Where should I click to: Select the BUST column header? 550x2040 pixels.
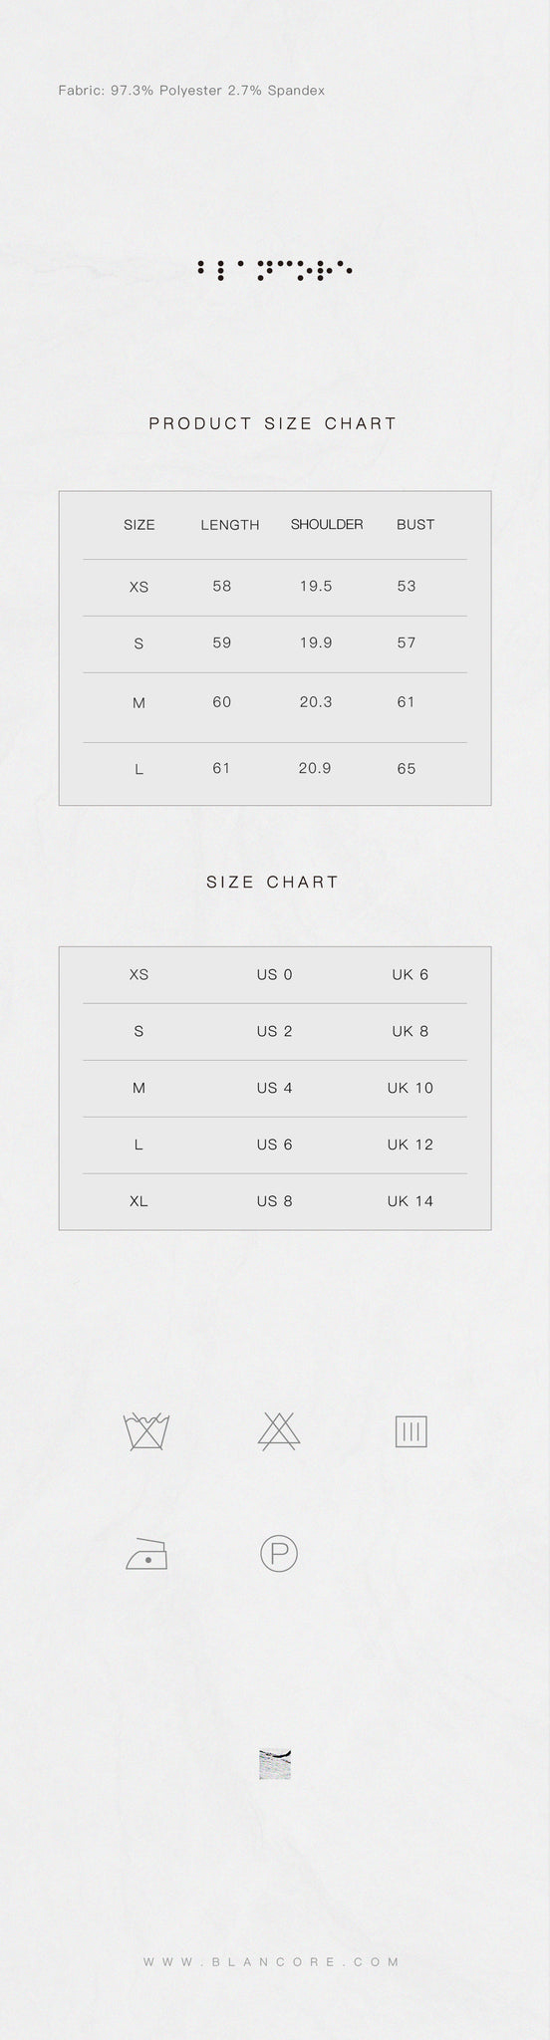[415, 524]
